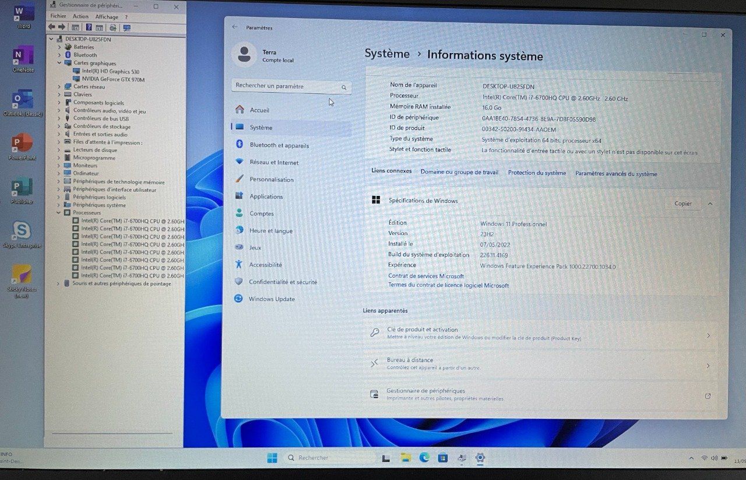The image size is (746, 480).
Task: Open Sticky Notes (new) desktop icon
Action: click(22, 281)
